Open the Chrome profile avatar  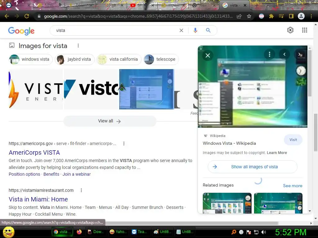point(301,16)
